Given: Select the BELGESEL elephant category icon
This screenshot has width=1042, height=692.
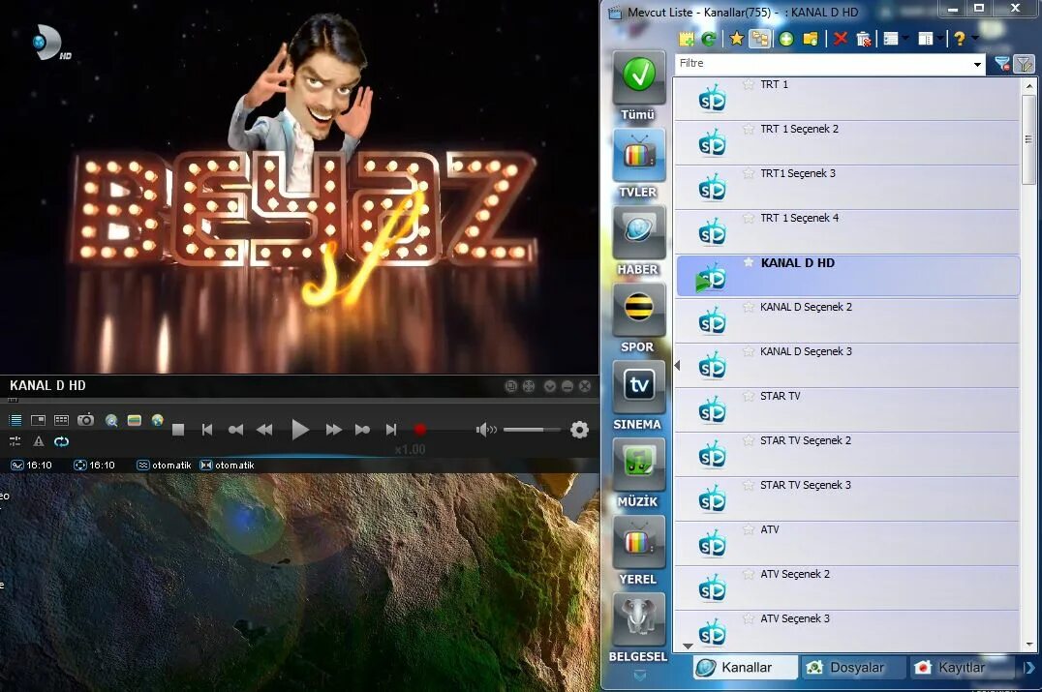Looking at the screenshot, I should (x=638, y=619).
